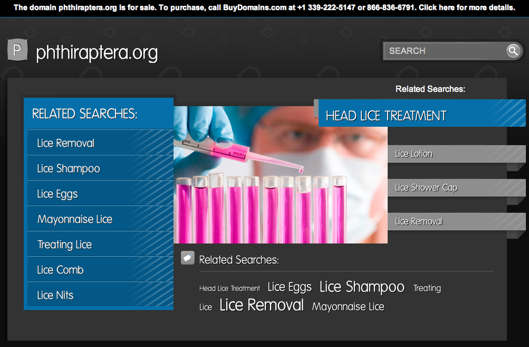This screenshot has width=529, height=347.
Task: Select the gray Lice Removal button
Action: pyautogui.click(x=456, y=221)
